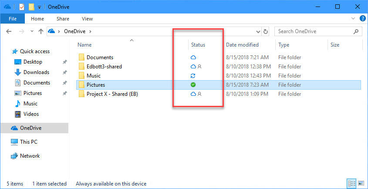This screenshot has width=368, height=189.
Task: Sort by the Type column header
Action: (284, 45)
